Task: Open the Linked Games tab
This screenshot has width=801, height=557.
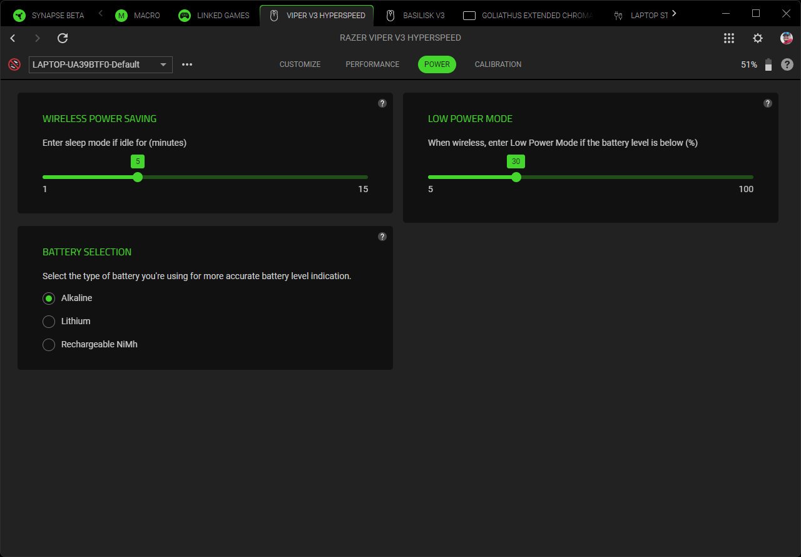Action: point(214,15)
